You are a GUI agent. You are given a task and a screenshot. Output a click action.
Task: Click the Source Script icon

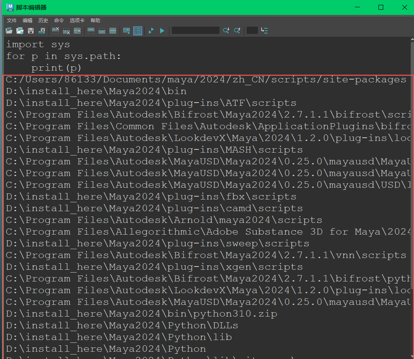point(20,31)
